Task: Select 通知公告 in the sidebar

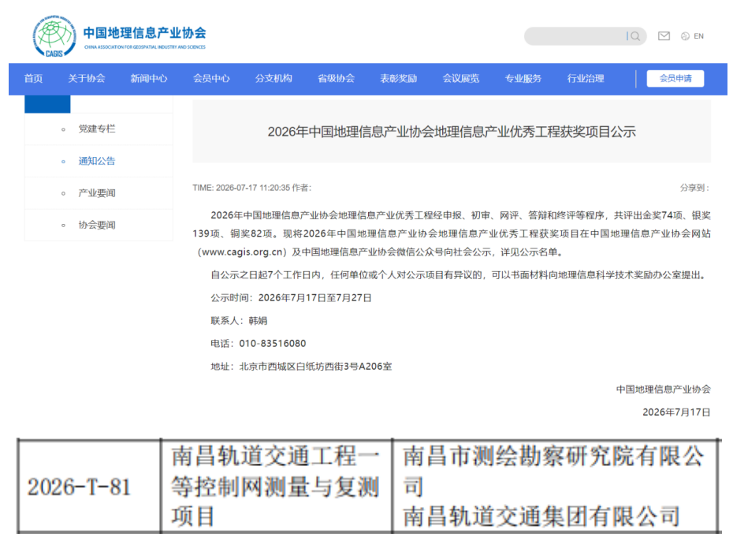Action: click(x=97, y=161)
